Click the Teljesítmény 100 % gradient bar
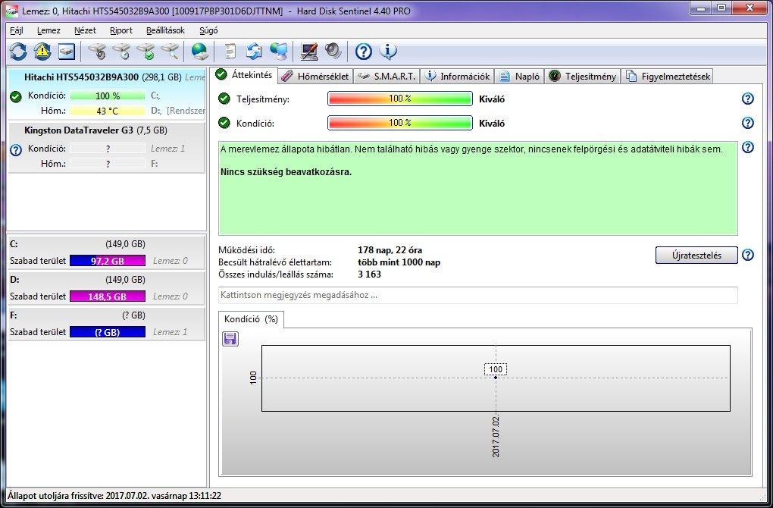The image size is (773, 508). pos(400,99)
